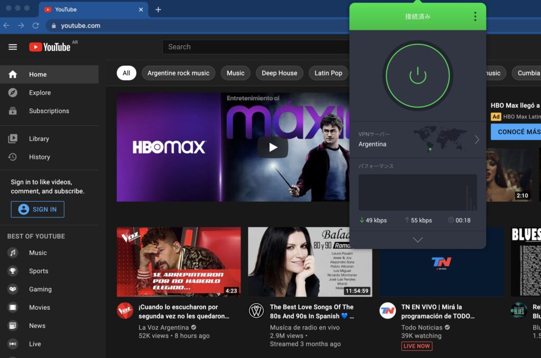Switch to the YouTube browser tab

pos(93,10)
